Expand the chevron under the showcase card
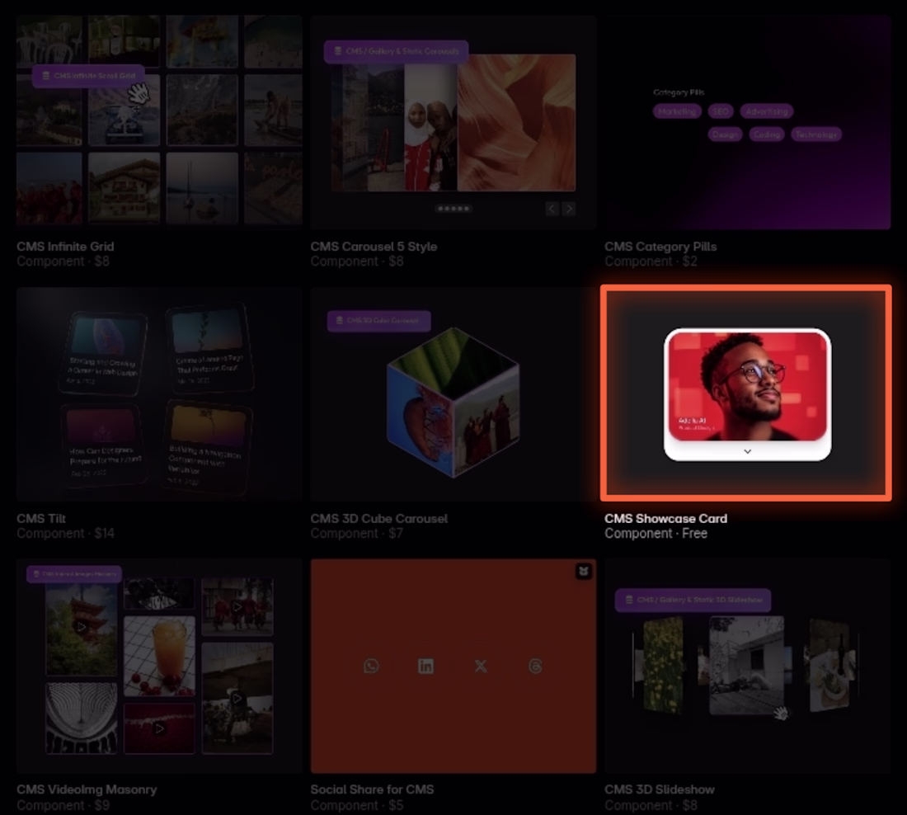 coord(747,451)
